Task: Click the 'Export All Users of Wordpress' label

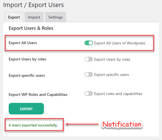Action: click(119, 43)
